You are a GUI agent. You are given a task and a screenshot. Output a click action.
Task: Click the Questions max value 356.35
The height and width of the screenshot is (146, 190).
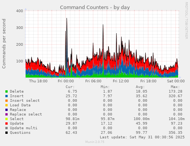tap(175, 133)
